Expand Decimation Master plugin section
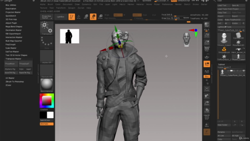This screenshot has width=250, height=141. point(14,30)
